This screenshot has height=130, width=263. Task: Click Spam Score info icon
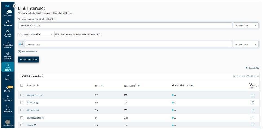pos(136,85)
